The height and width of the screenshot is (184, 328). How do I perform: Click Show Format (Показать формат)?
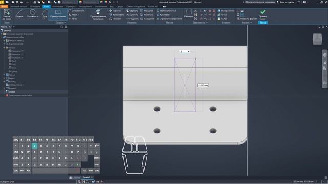[247, 19]
